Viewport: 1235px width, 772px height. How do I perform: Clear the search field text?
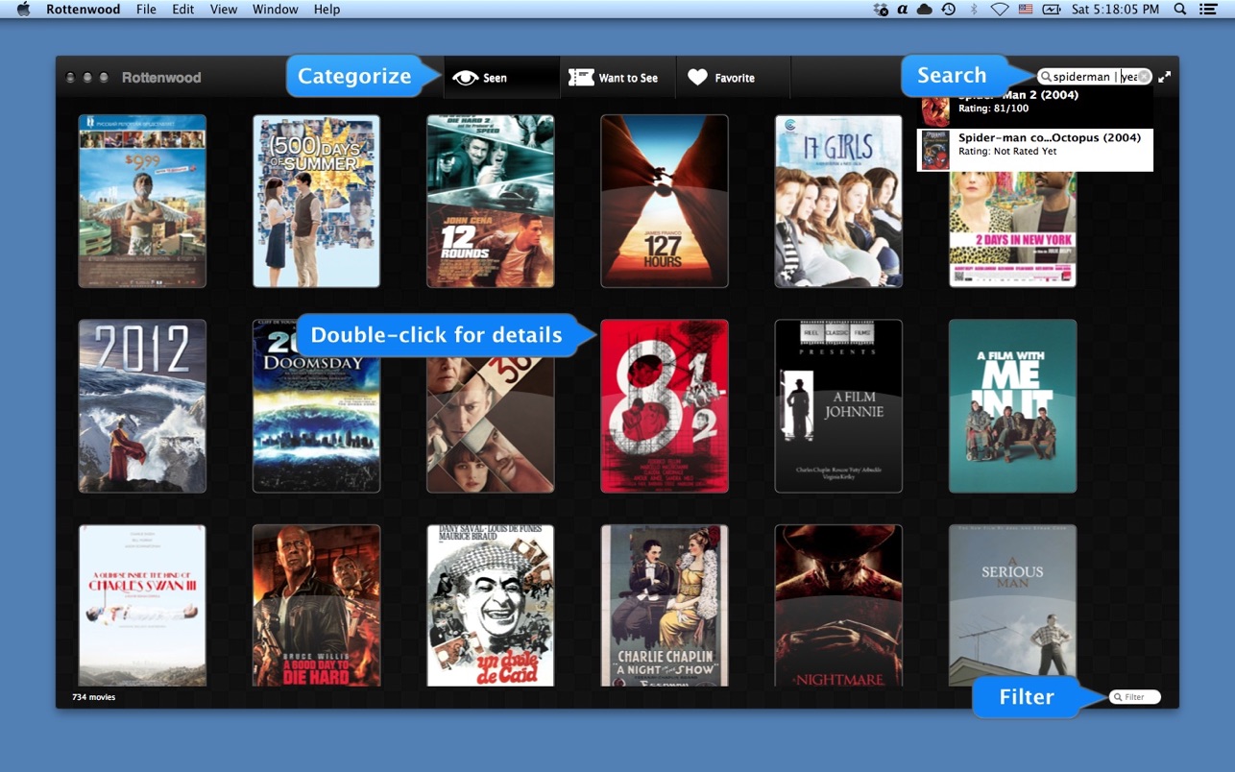(x=1144, y=77)
